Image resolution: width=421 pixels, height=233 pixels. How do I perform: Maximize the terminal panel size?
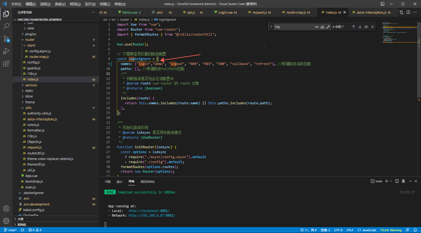(410, 181)
